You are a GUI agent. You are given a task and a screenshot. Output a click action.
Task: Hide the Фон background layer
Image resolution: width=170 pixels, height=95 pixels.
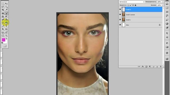[x=120, y=25]
